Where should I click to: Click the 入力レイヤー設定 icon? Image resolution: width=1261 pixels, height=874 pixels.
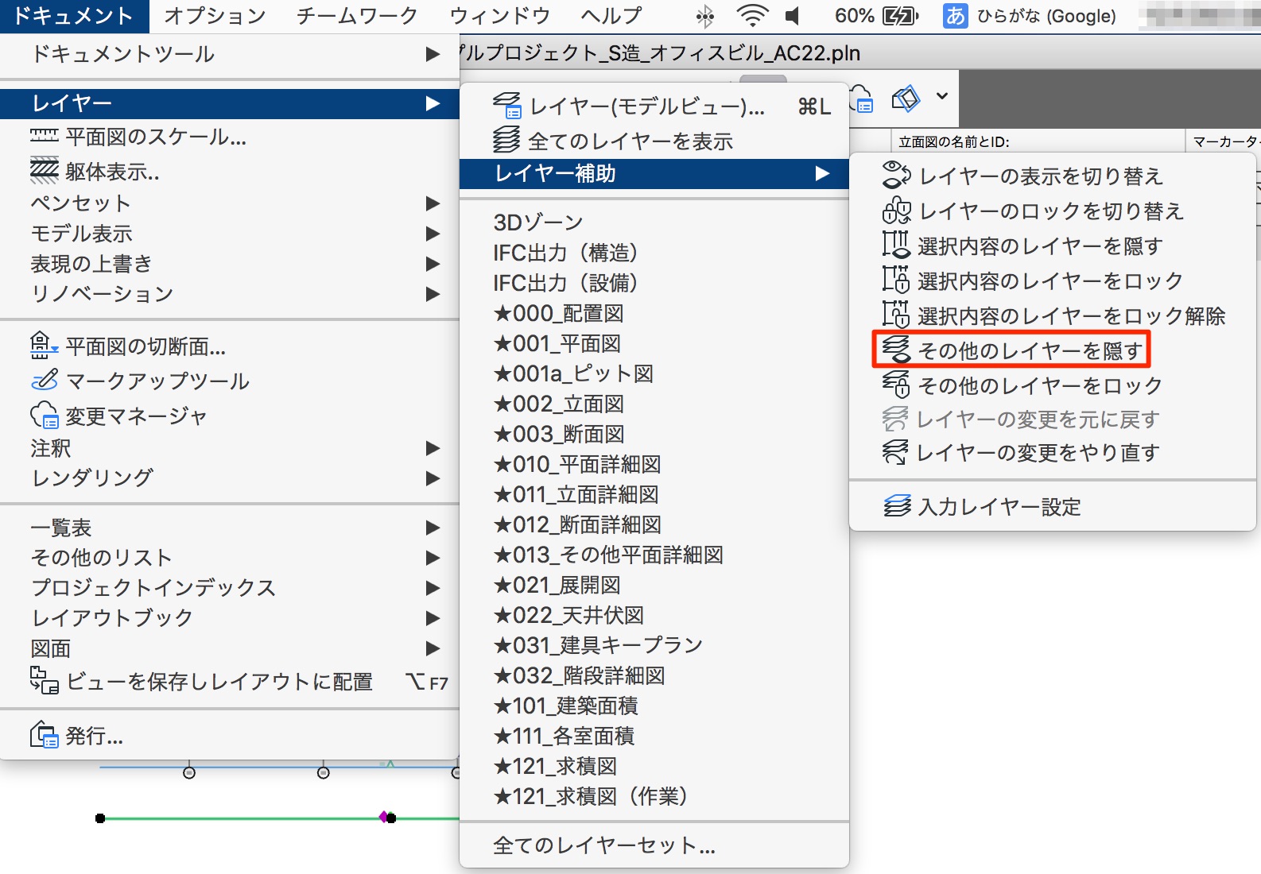click(898, 506)
